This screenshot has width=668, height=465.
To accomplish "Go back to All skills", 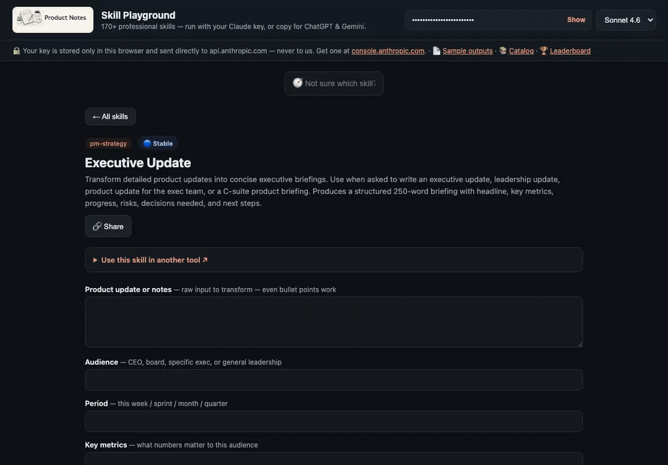I will (110, 116).
